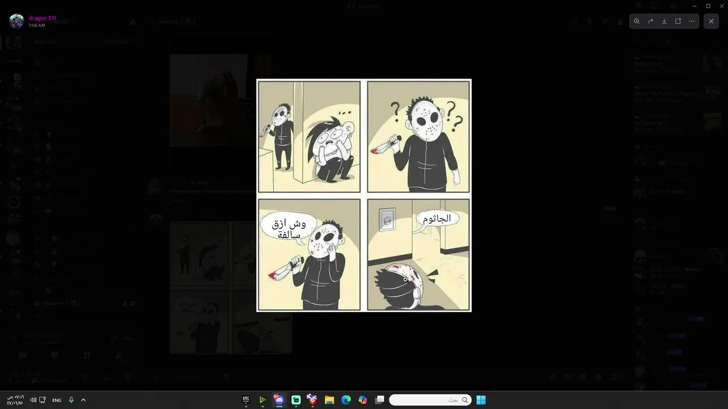Open Epic Games Launcher from taskbar
This screenshot has height=409, width=728.
246,400
